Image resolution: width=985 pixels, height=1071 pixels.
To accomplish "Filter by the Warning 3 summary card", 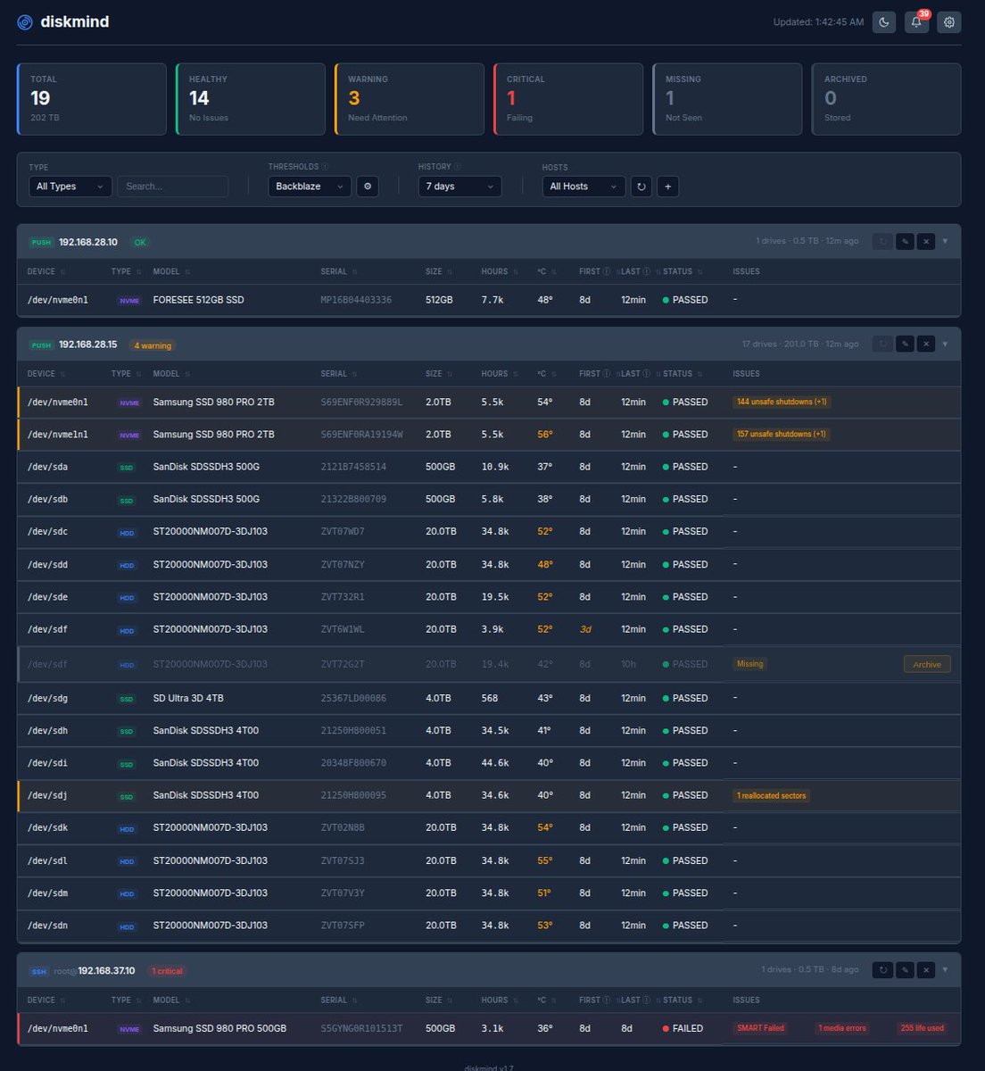I will tap(410, 99).
